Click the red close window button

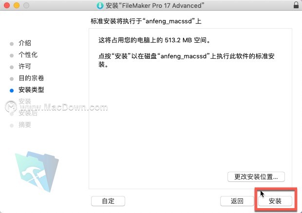pos(7,5)
